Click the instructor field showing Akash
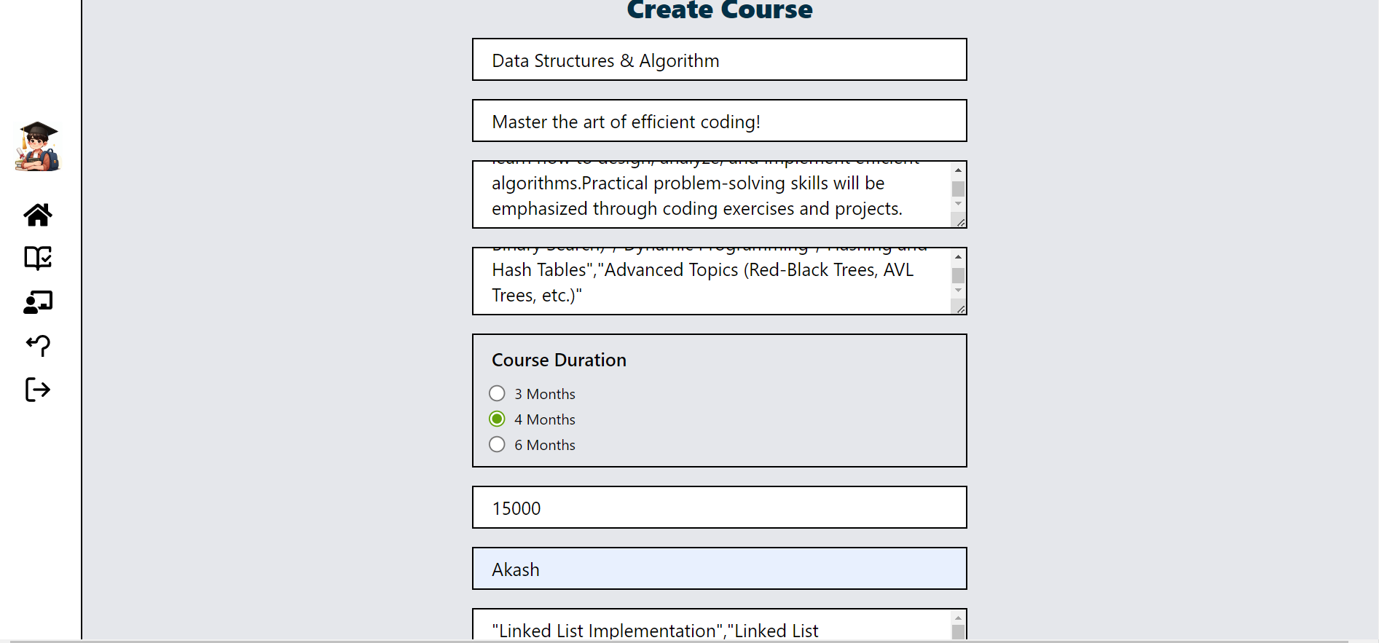1379x643 pixels. tap(720, 569)
